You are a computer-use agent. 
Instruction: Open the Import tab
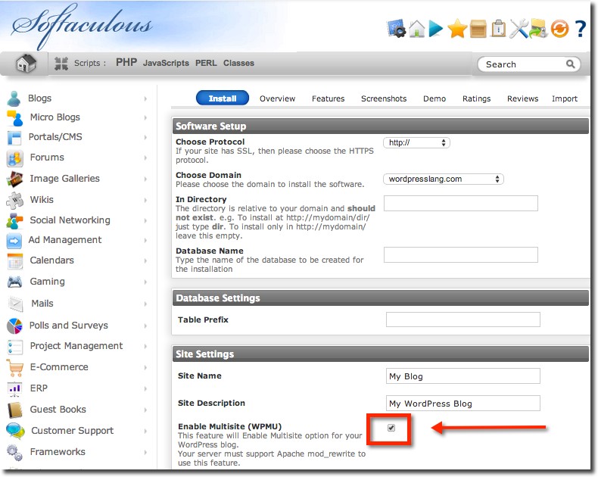coord(565,99)
